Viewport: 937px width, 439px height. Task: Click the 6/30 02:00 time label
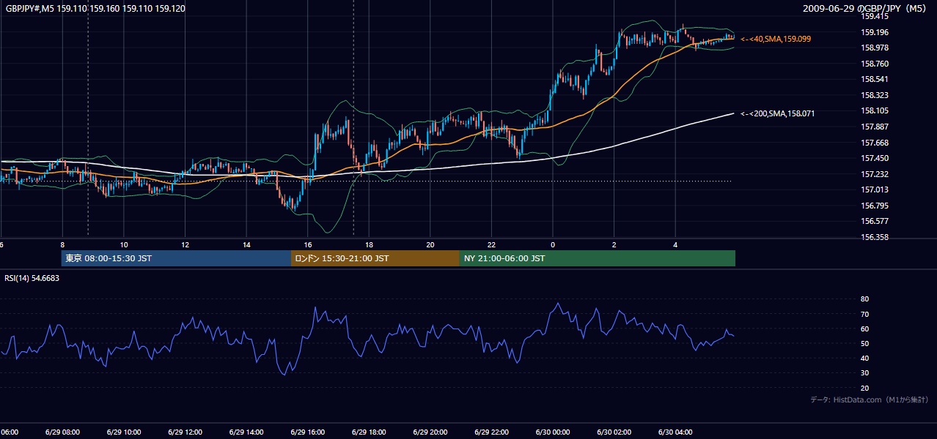click(614, 432)
